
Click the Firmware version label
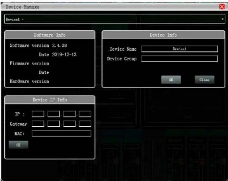[29, 64]
